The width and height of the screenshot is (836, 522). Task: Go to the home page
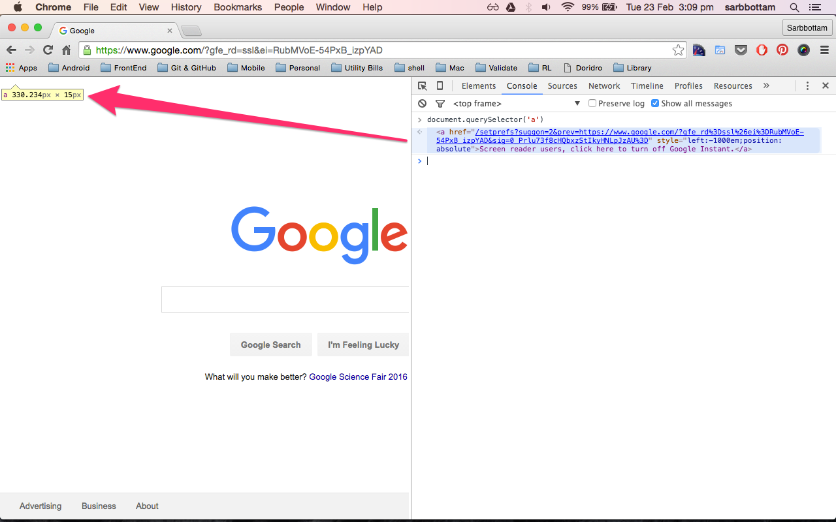tap(66, 50)
